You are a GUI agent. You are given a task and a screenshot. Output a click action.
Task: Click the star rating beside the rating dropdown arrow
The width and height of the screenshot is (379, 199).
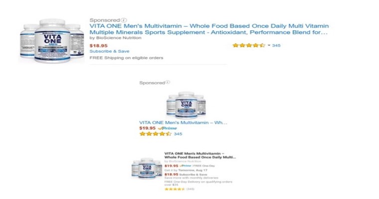[249, 45]
